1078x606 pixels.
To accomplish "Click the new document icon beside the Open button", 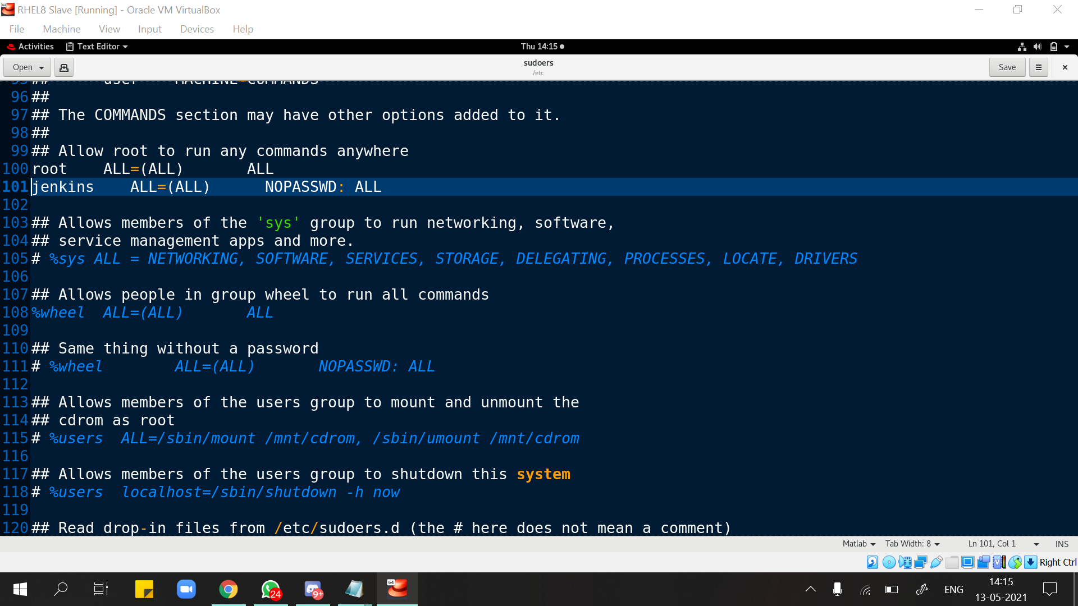I will click(63, 67).
